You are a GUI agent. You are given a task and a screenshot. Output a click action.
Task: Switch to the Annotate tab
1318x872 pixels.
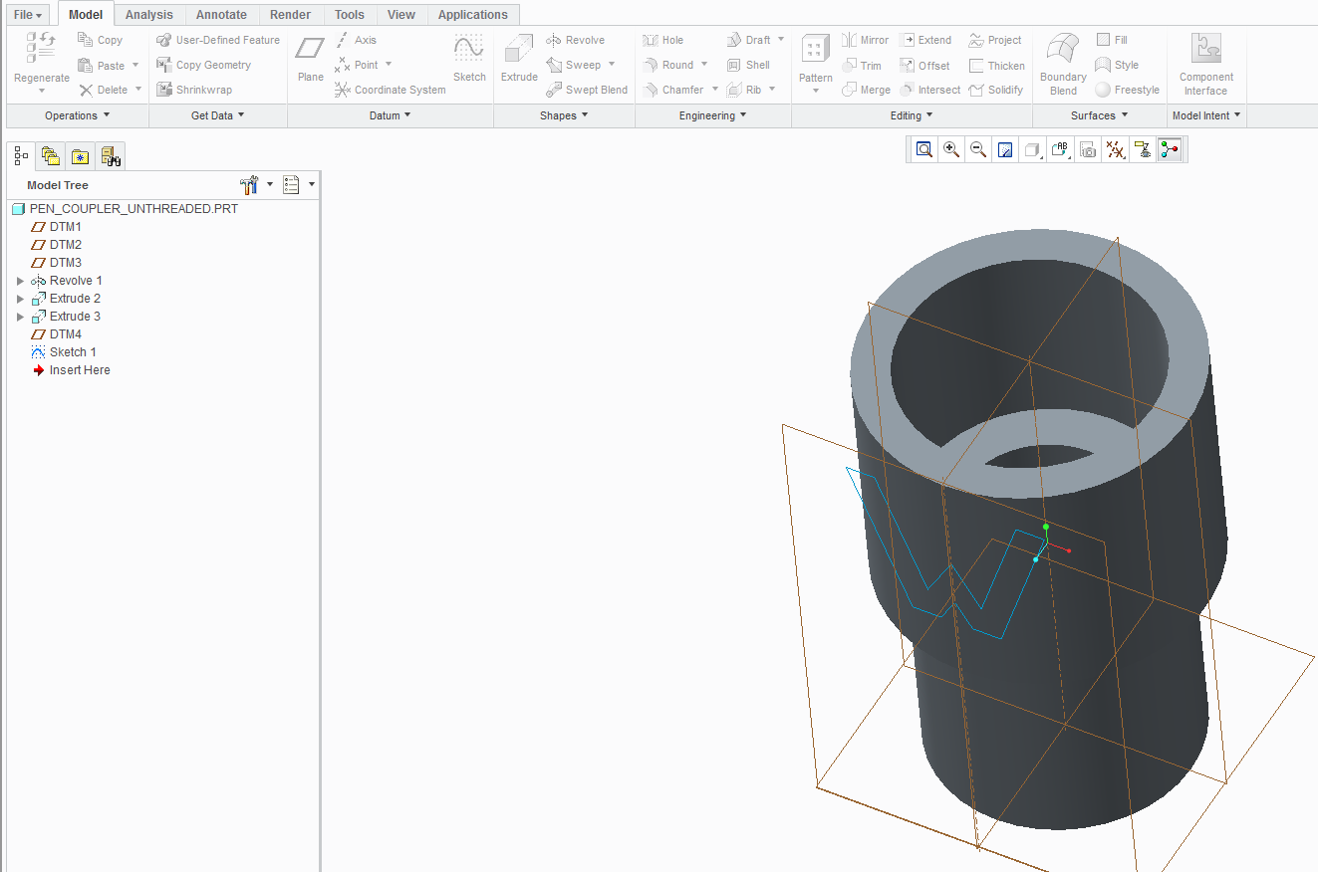pos(221,15)
